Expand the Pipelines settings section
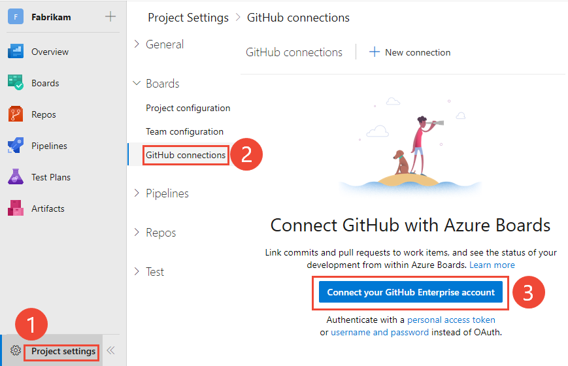 [137, 193]
